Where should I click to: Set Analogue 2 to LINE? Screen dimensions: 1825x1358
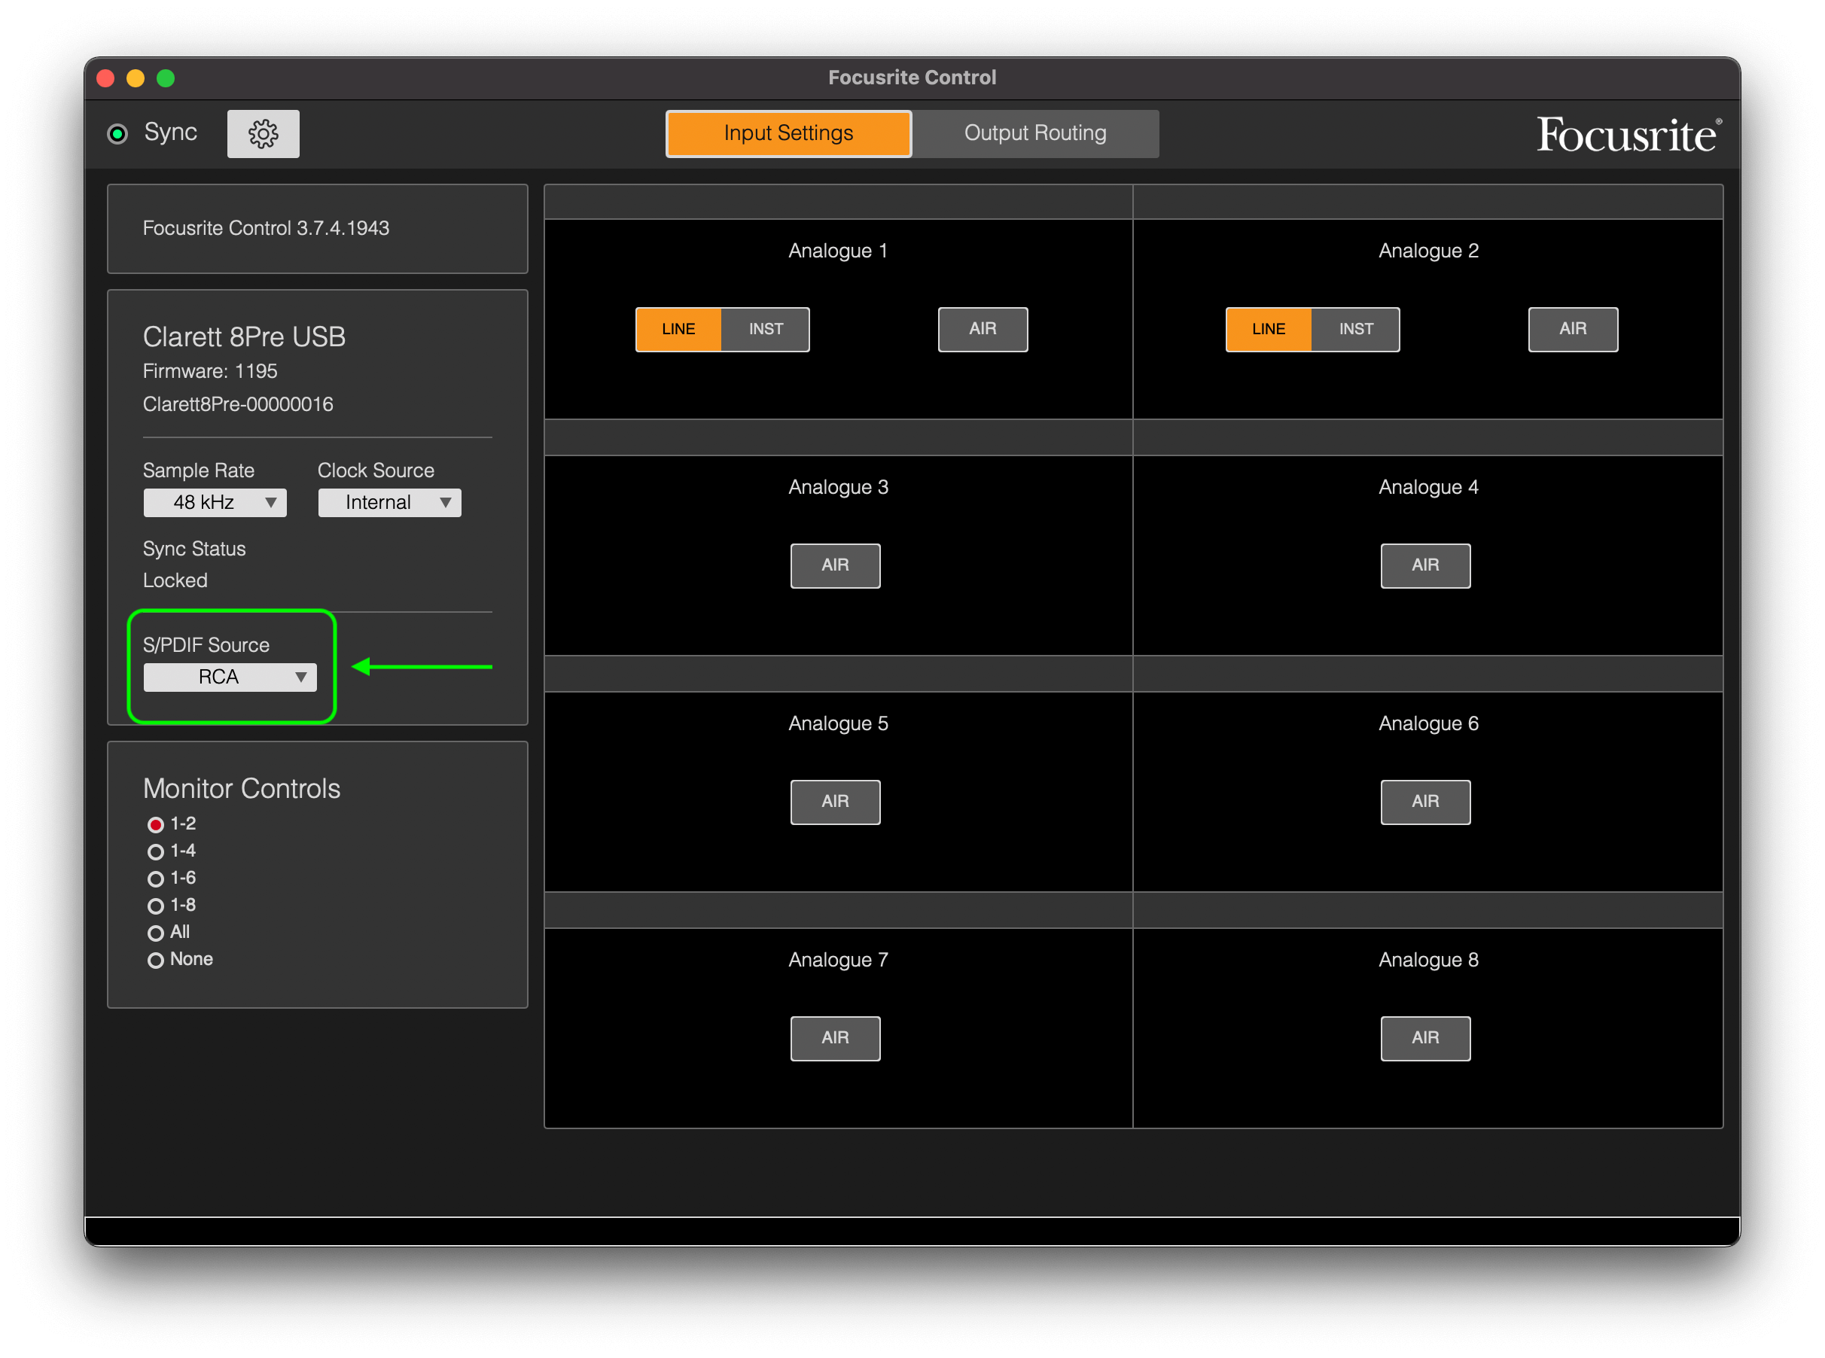[x=1269, y=329]
